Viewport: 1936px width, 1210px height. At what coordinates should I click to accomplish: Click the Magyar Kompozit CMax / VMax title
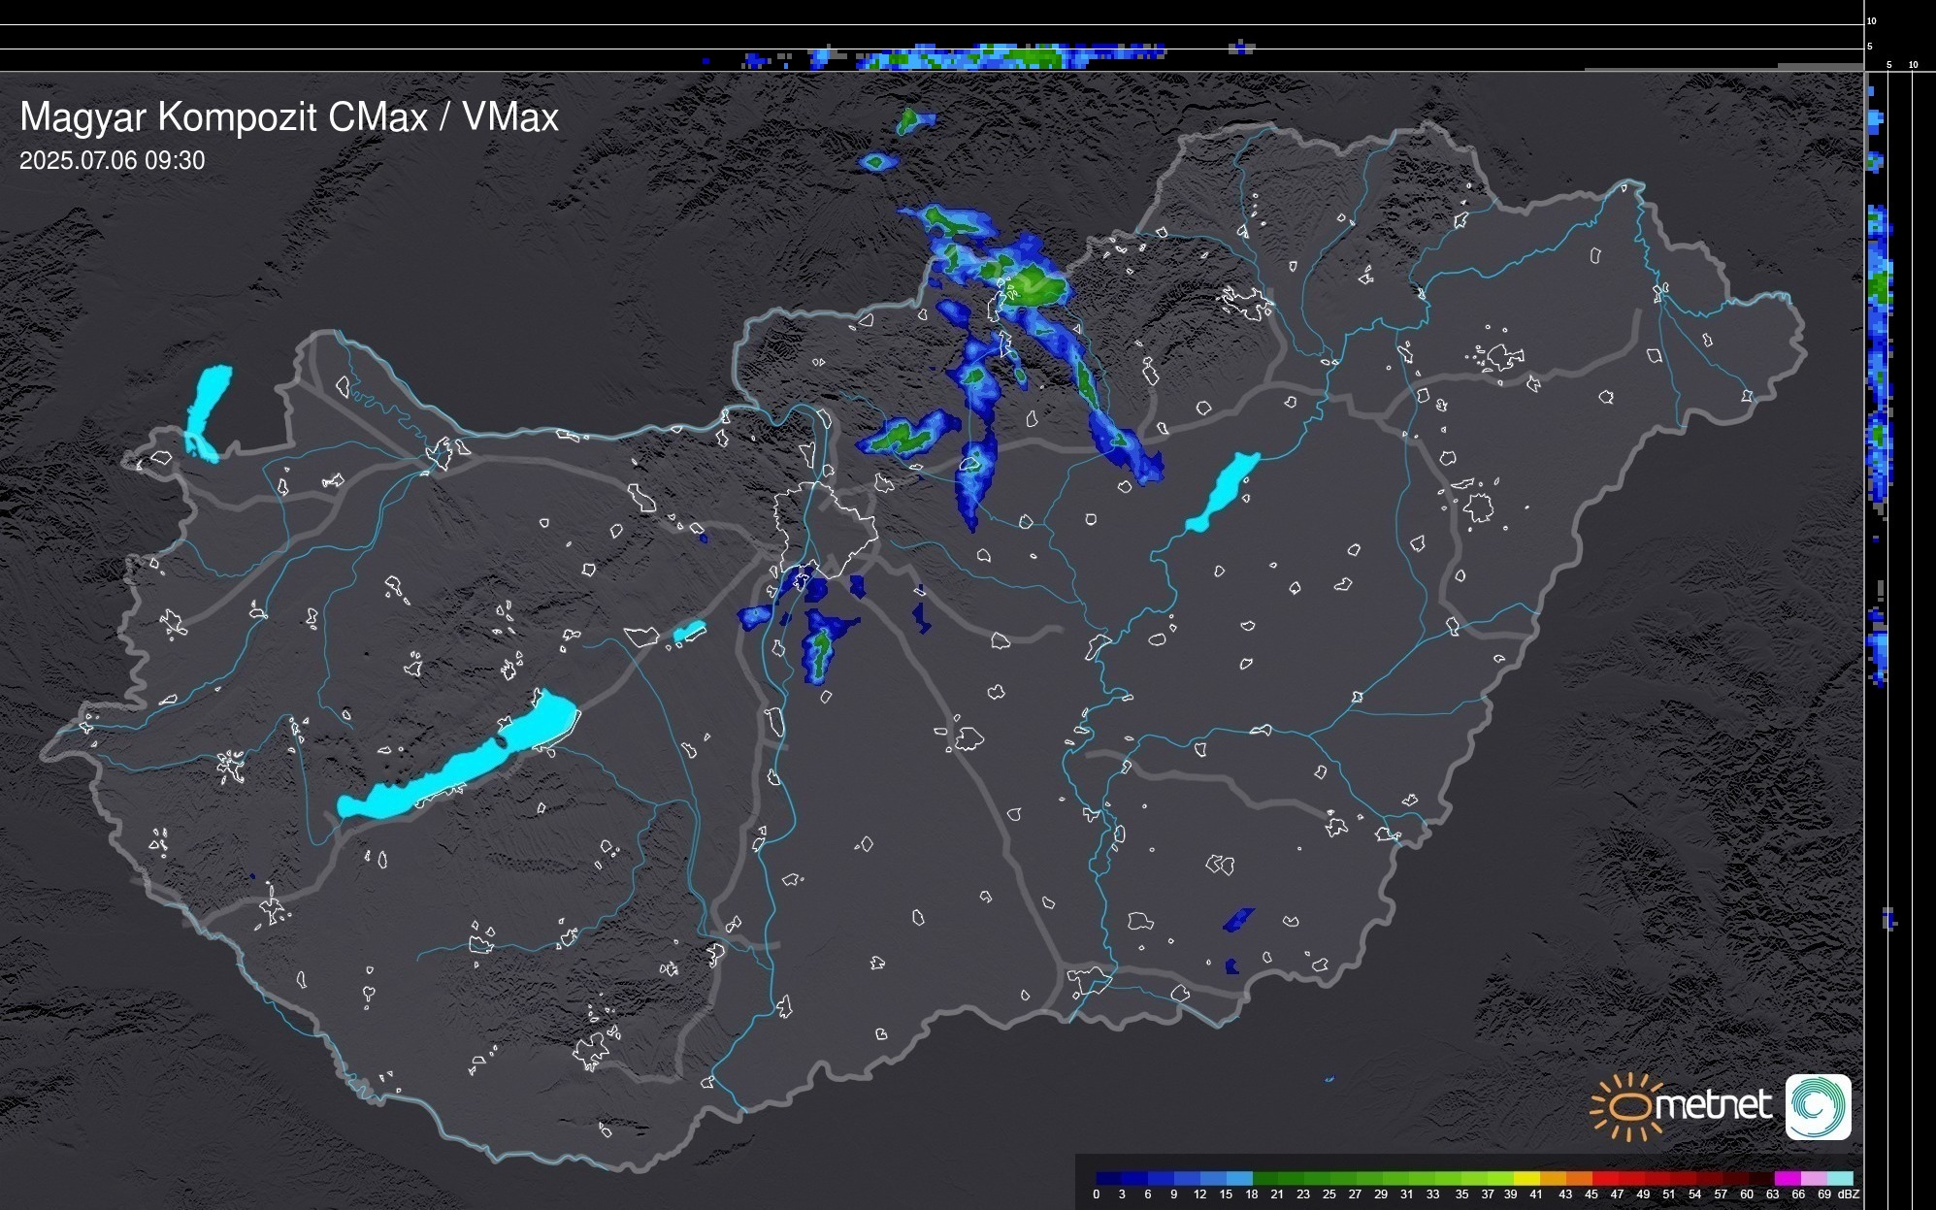click(x=289, y=117)
